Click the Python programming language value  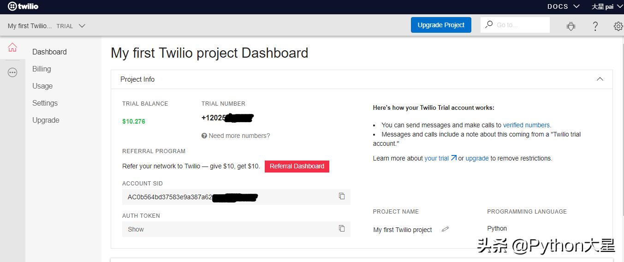click(497, 228)
